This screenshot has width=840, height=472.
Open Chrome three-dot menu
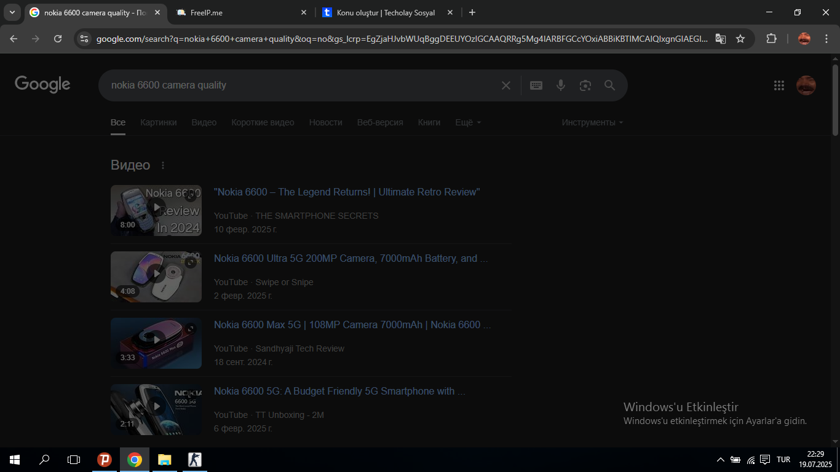pyautogui.click(x=825, y=39)
